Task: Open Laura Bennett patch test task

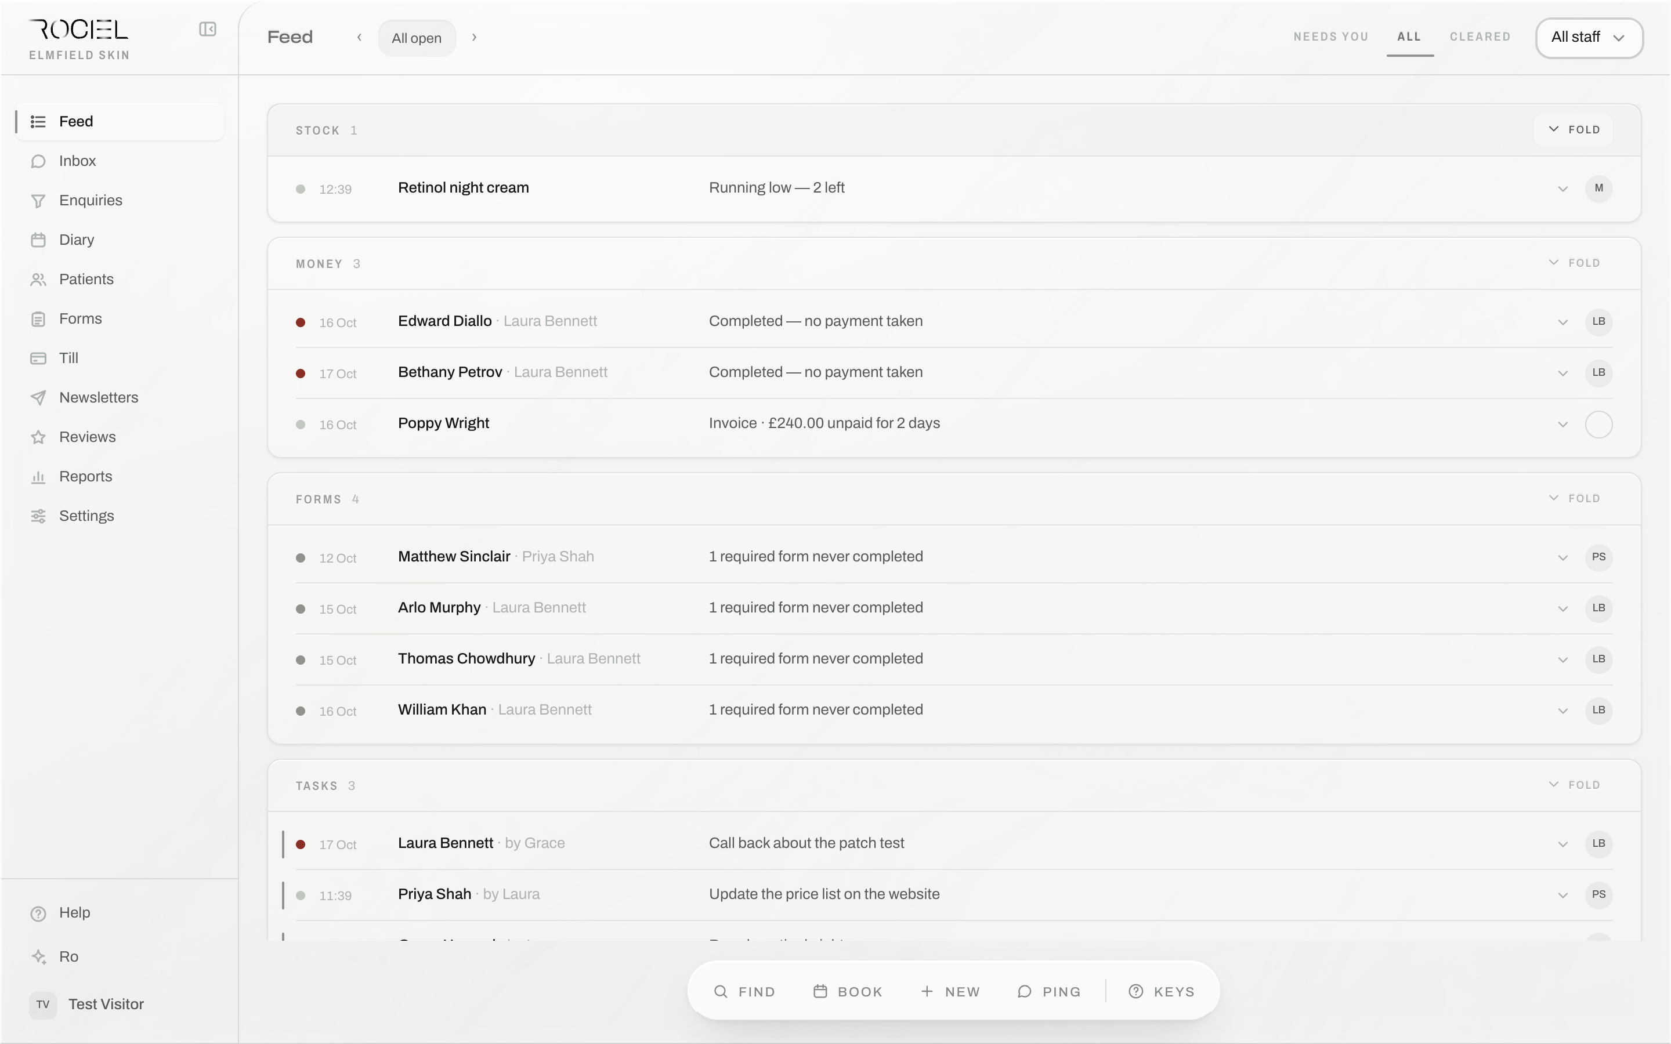Action: (954, 844)
